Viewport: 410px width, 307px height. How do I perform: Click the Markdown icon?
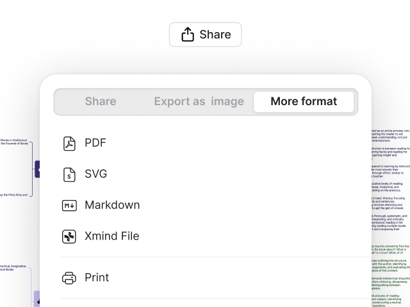(69, 205)
